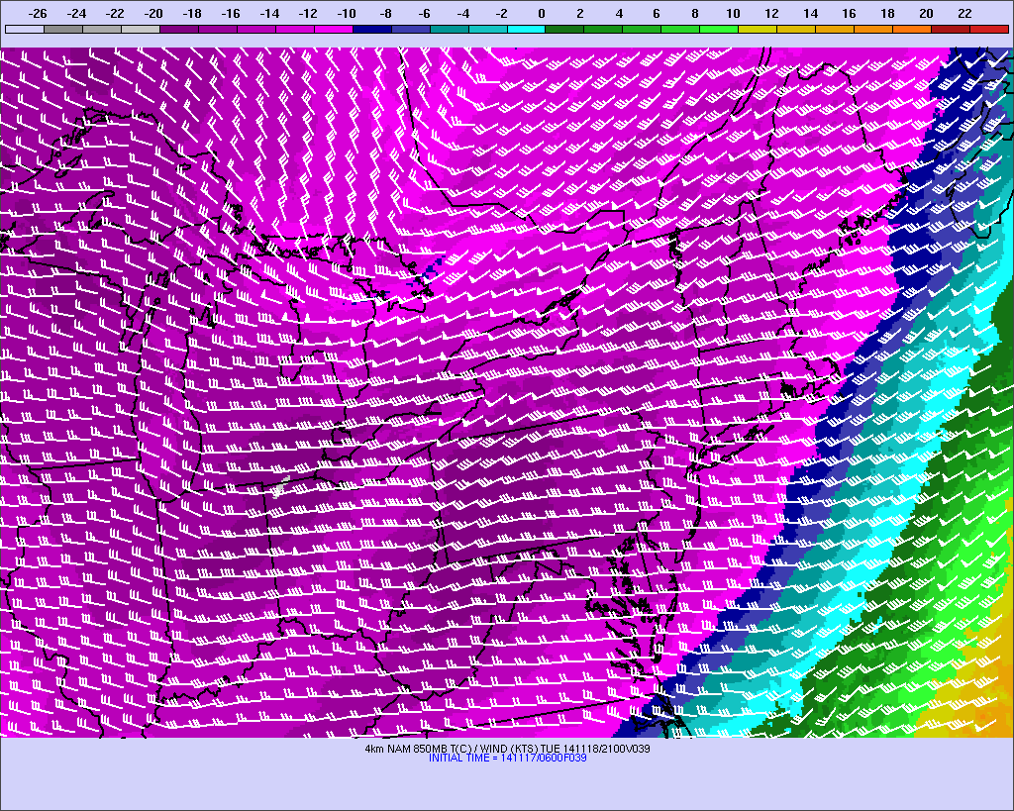Click the -26 legend label
The width and height of the screenshot is (1014, 811).
coord(39,14)
